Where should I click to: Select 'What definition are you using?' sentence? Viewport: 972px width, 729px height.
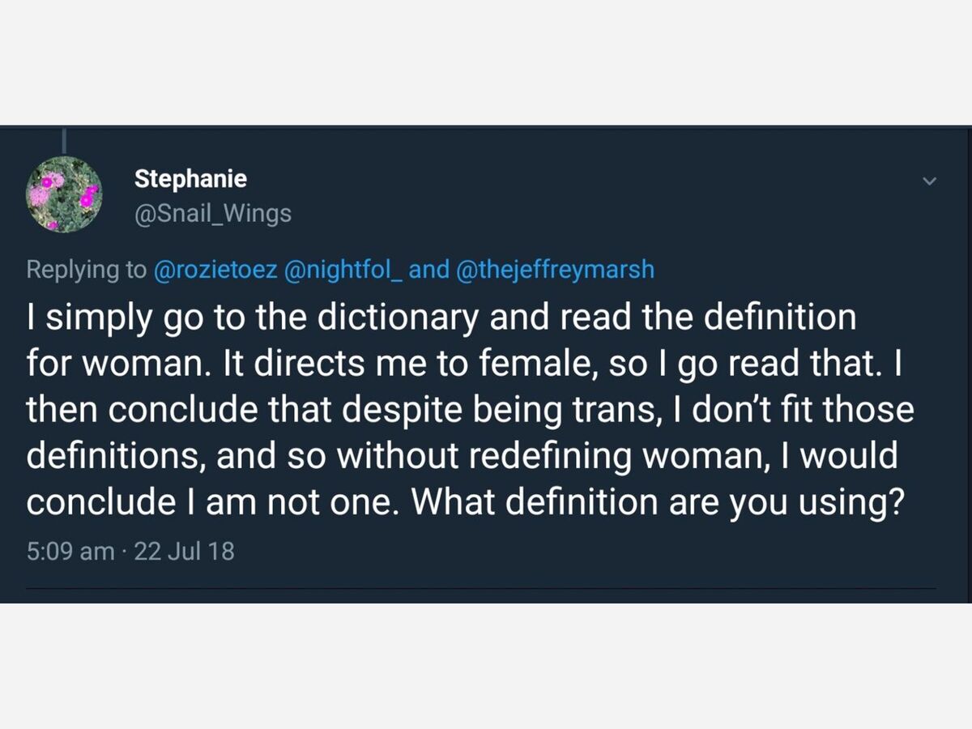(x=658, y=502)
